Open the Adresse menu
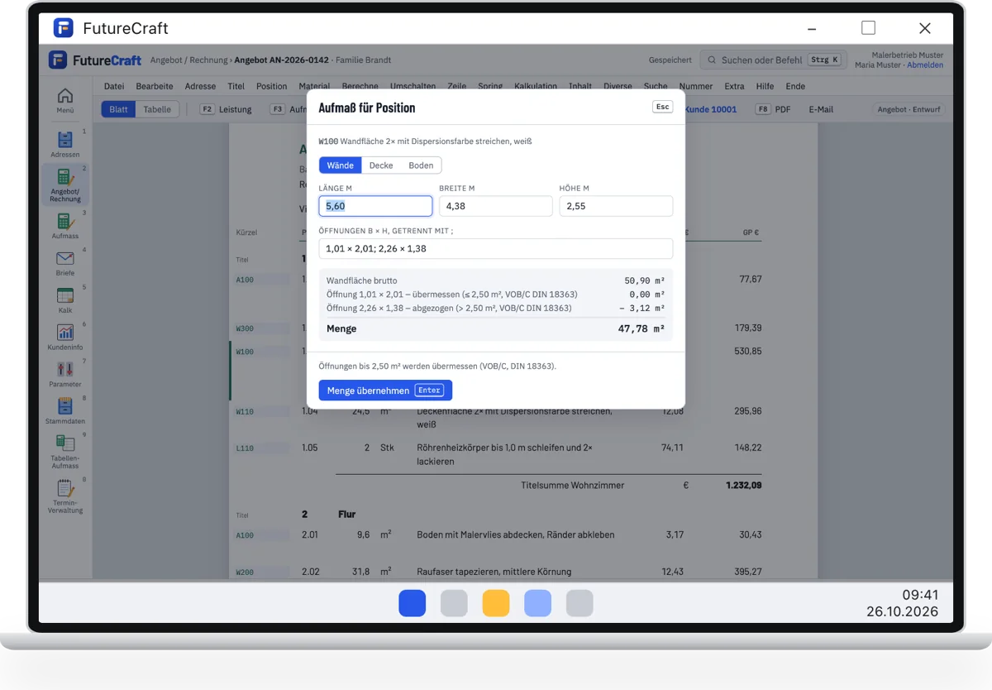Viewport: 992px width, 690px height. click(200, 86)
